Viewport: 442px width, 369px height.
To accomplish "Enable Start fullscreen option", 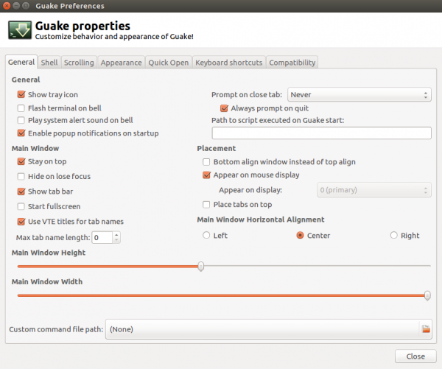I will point(21,206).
